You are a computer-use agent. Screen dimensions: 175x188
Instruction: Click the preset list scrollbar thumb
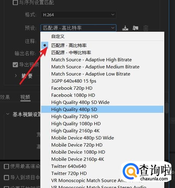tap(167, 108)
